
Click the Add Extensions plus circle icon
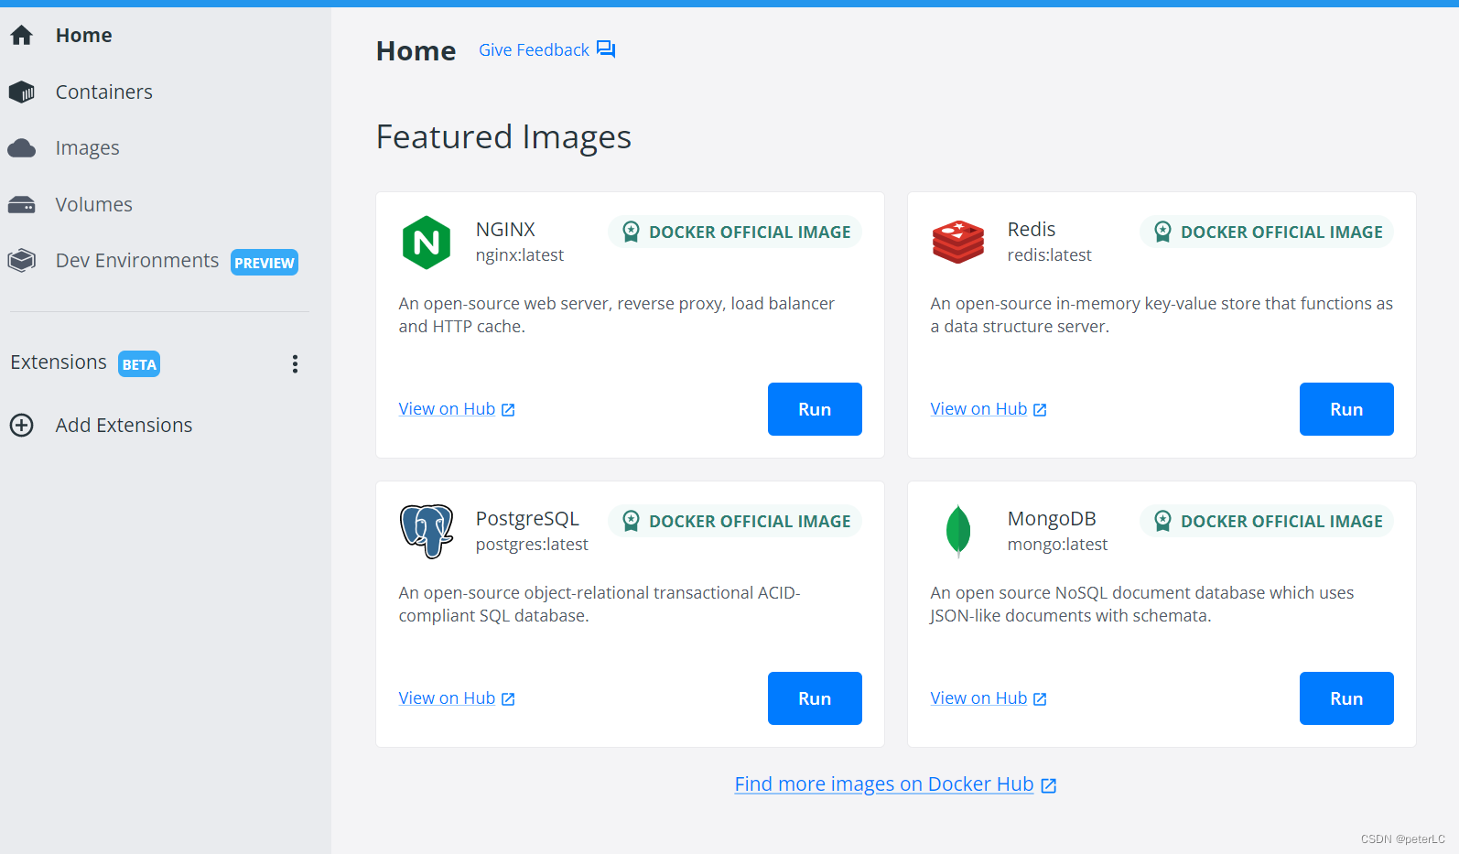click(22, 426)
